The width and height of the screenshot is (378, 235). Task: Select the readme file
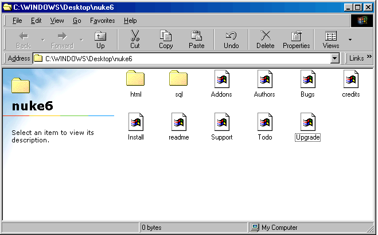[x=178, y=122]
